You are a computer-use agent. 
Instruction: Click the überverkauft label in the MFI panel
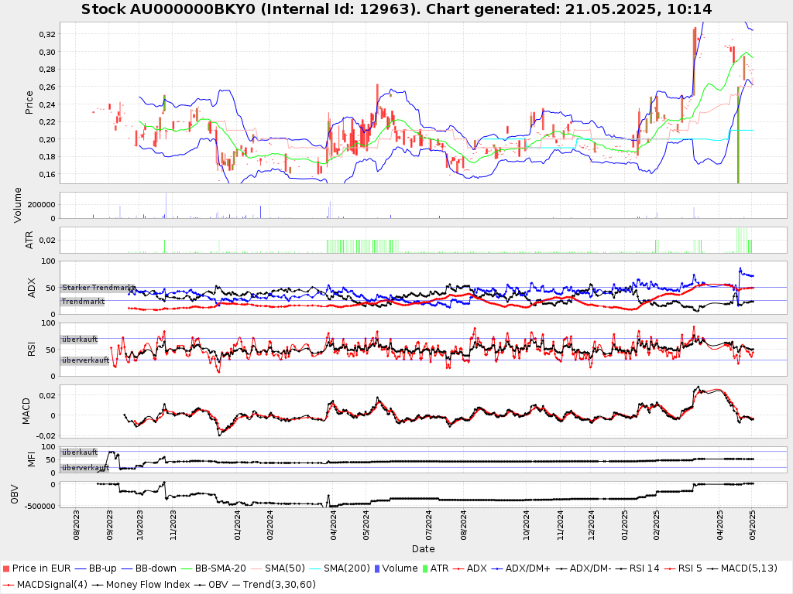pyautogui.click(x=85, y=468)
